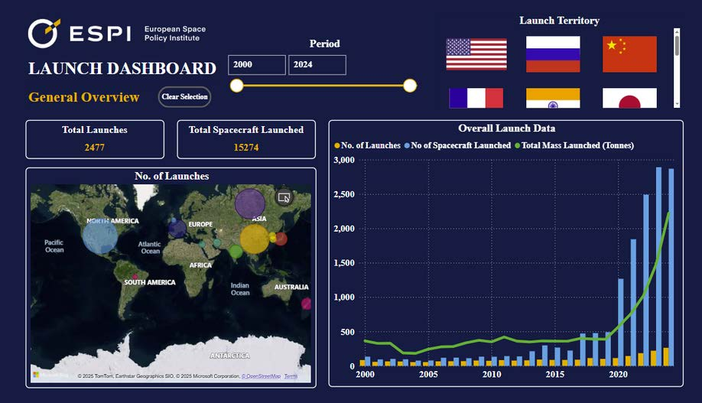
Task: Select the Russia flag filter
Action: click(553, 54)
